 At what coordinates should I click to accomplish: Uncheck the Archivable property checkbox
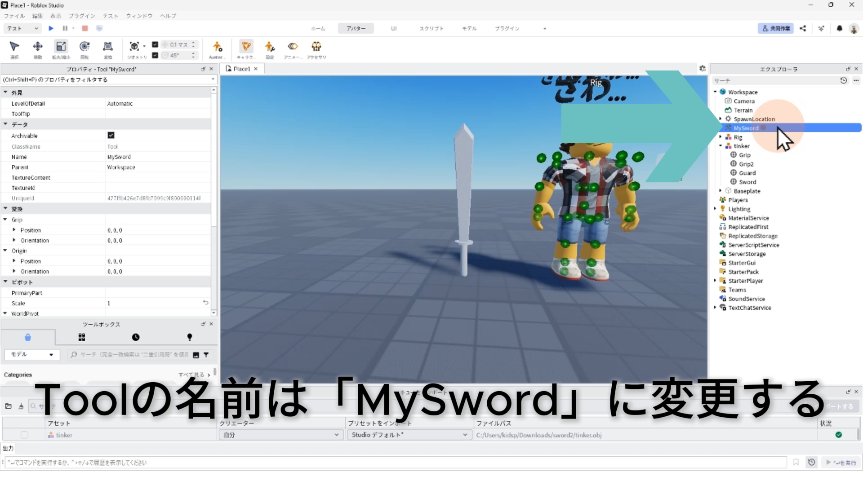coord(111,135)
